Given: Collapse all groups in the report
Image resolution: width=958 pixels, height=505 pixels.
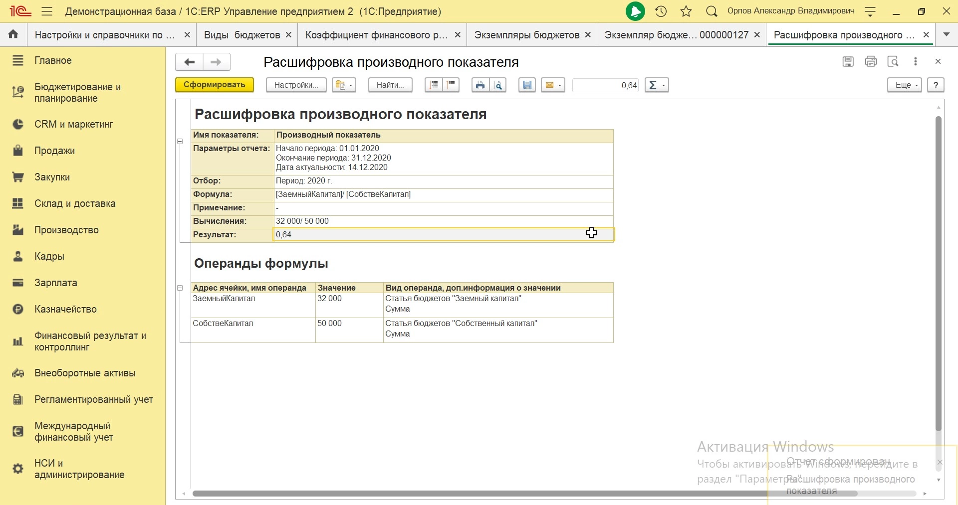Looking at the screenshot, I should 452,85.
